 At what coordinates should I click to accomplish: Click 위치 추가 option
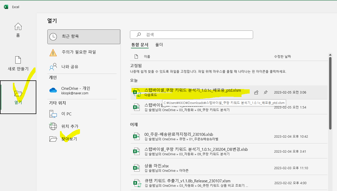pos(84,126)
